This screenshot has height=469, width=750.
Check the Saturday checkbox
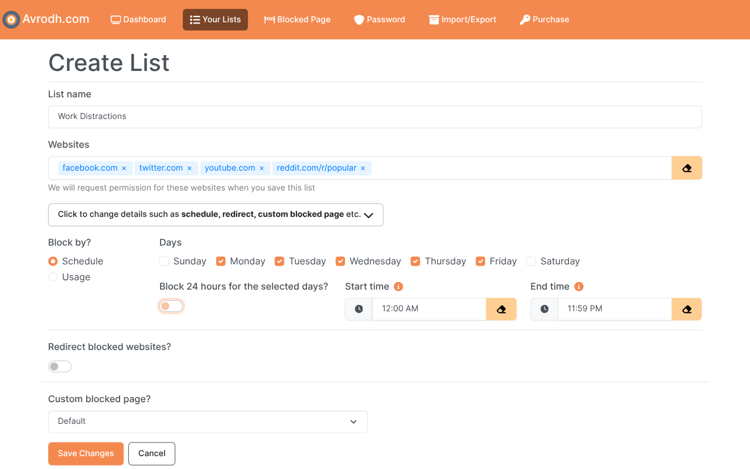point(531,261)
